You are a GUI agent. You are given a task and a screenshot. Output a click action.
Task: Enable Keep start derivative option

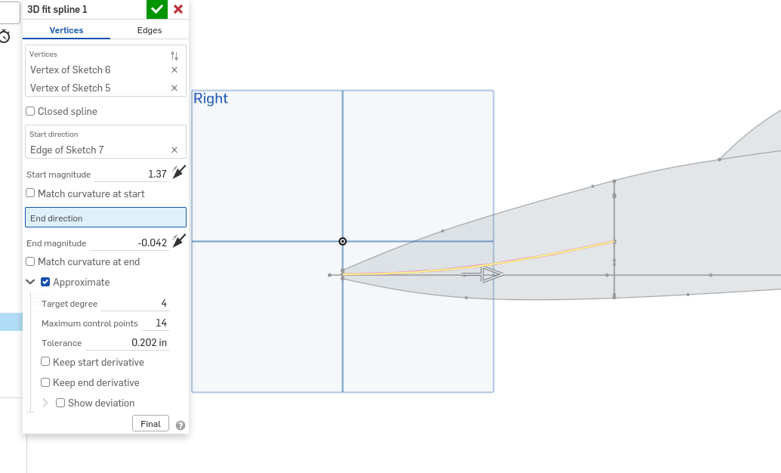point(46,363)
